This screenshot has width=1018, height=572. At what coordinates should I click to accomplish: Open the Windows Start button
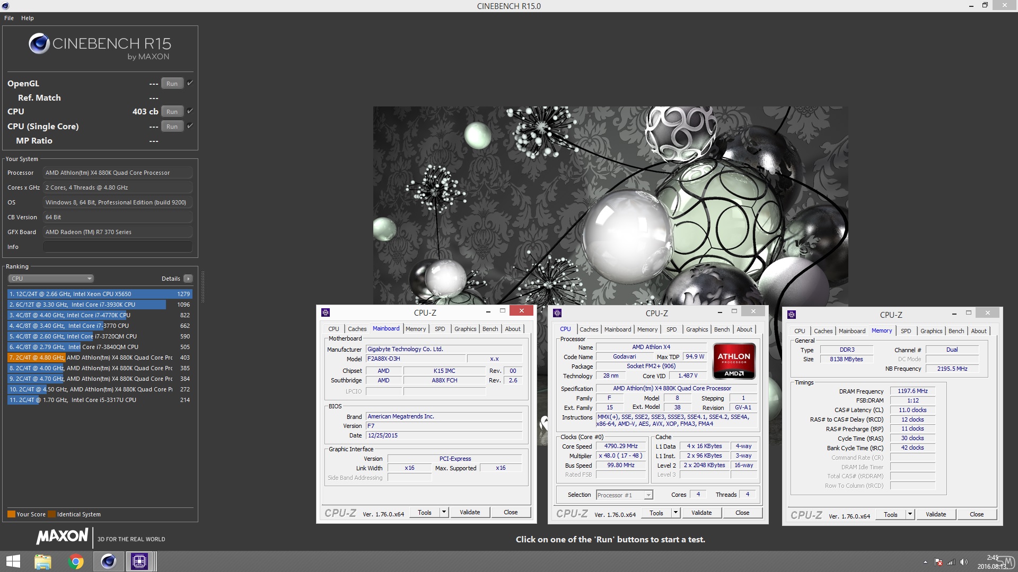click(13, 561)
